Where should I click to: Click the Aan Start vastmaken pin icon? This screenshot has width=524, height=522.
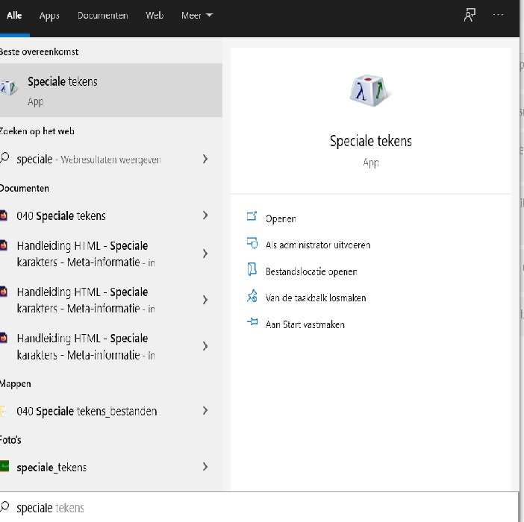(x=252, y=324)
